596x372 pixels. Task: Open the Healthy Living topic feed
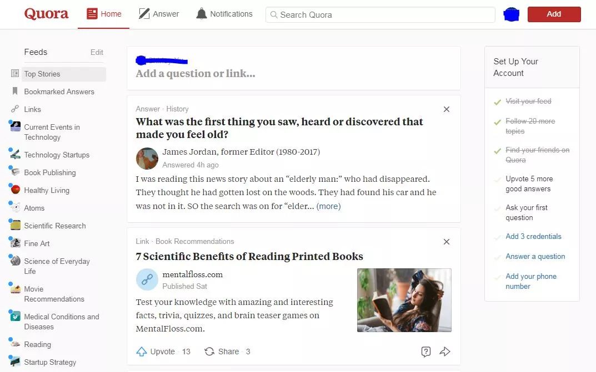(46, 190)
